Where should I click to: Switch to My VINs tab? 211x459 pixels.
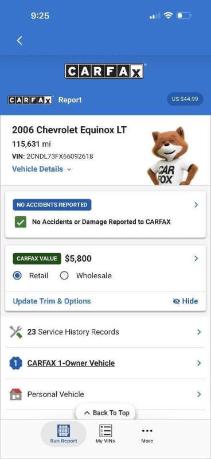tap(106, 434)
